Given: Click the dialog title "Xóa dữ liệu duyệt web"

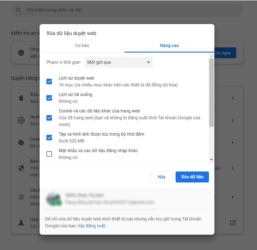Looking at the screenshot, I should point(71,33).
